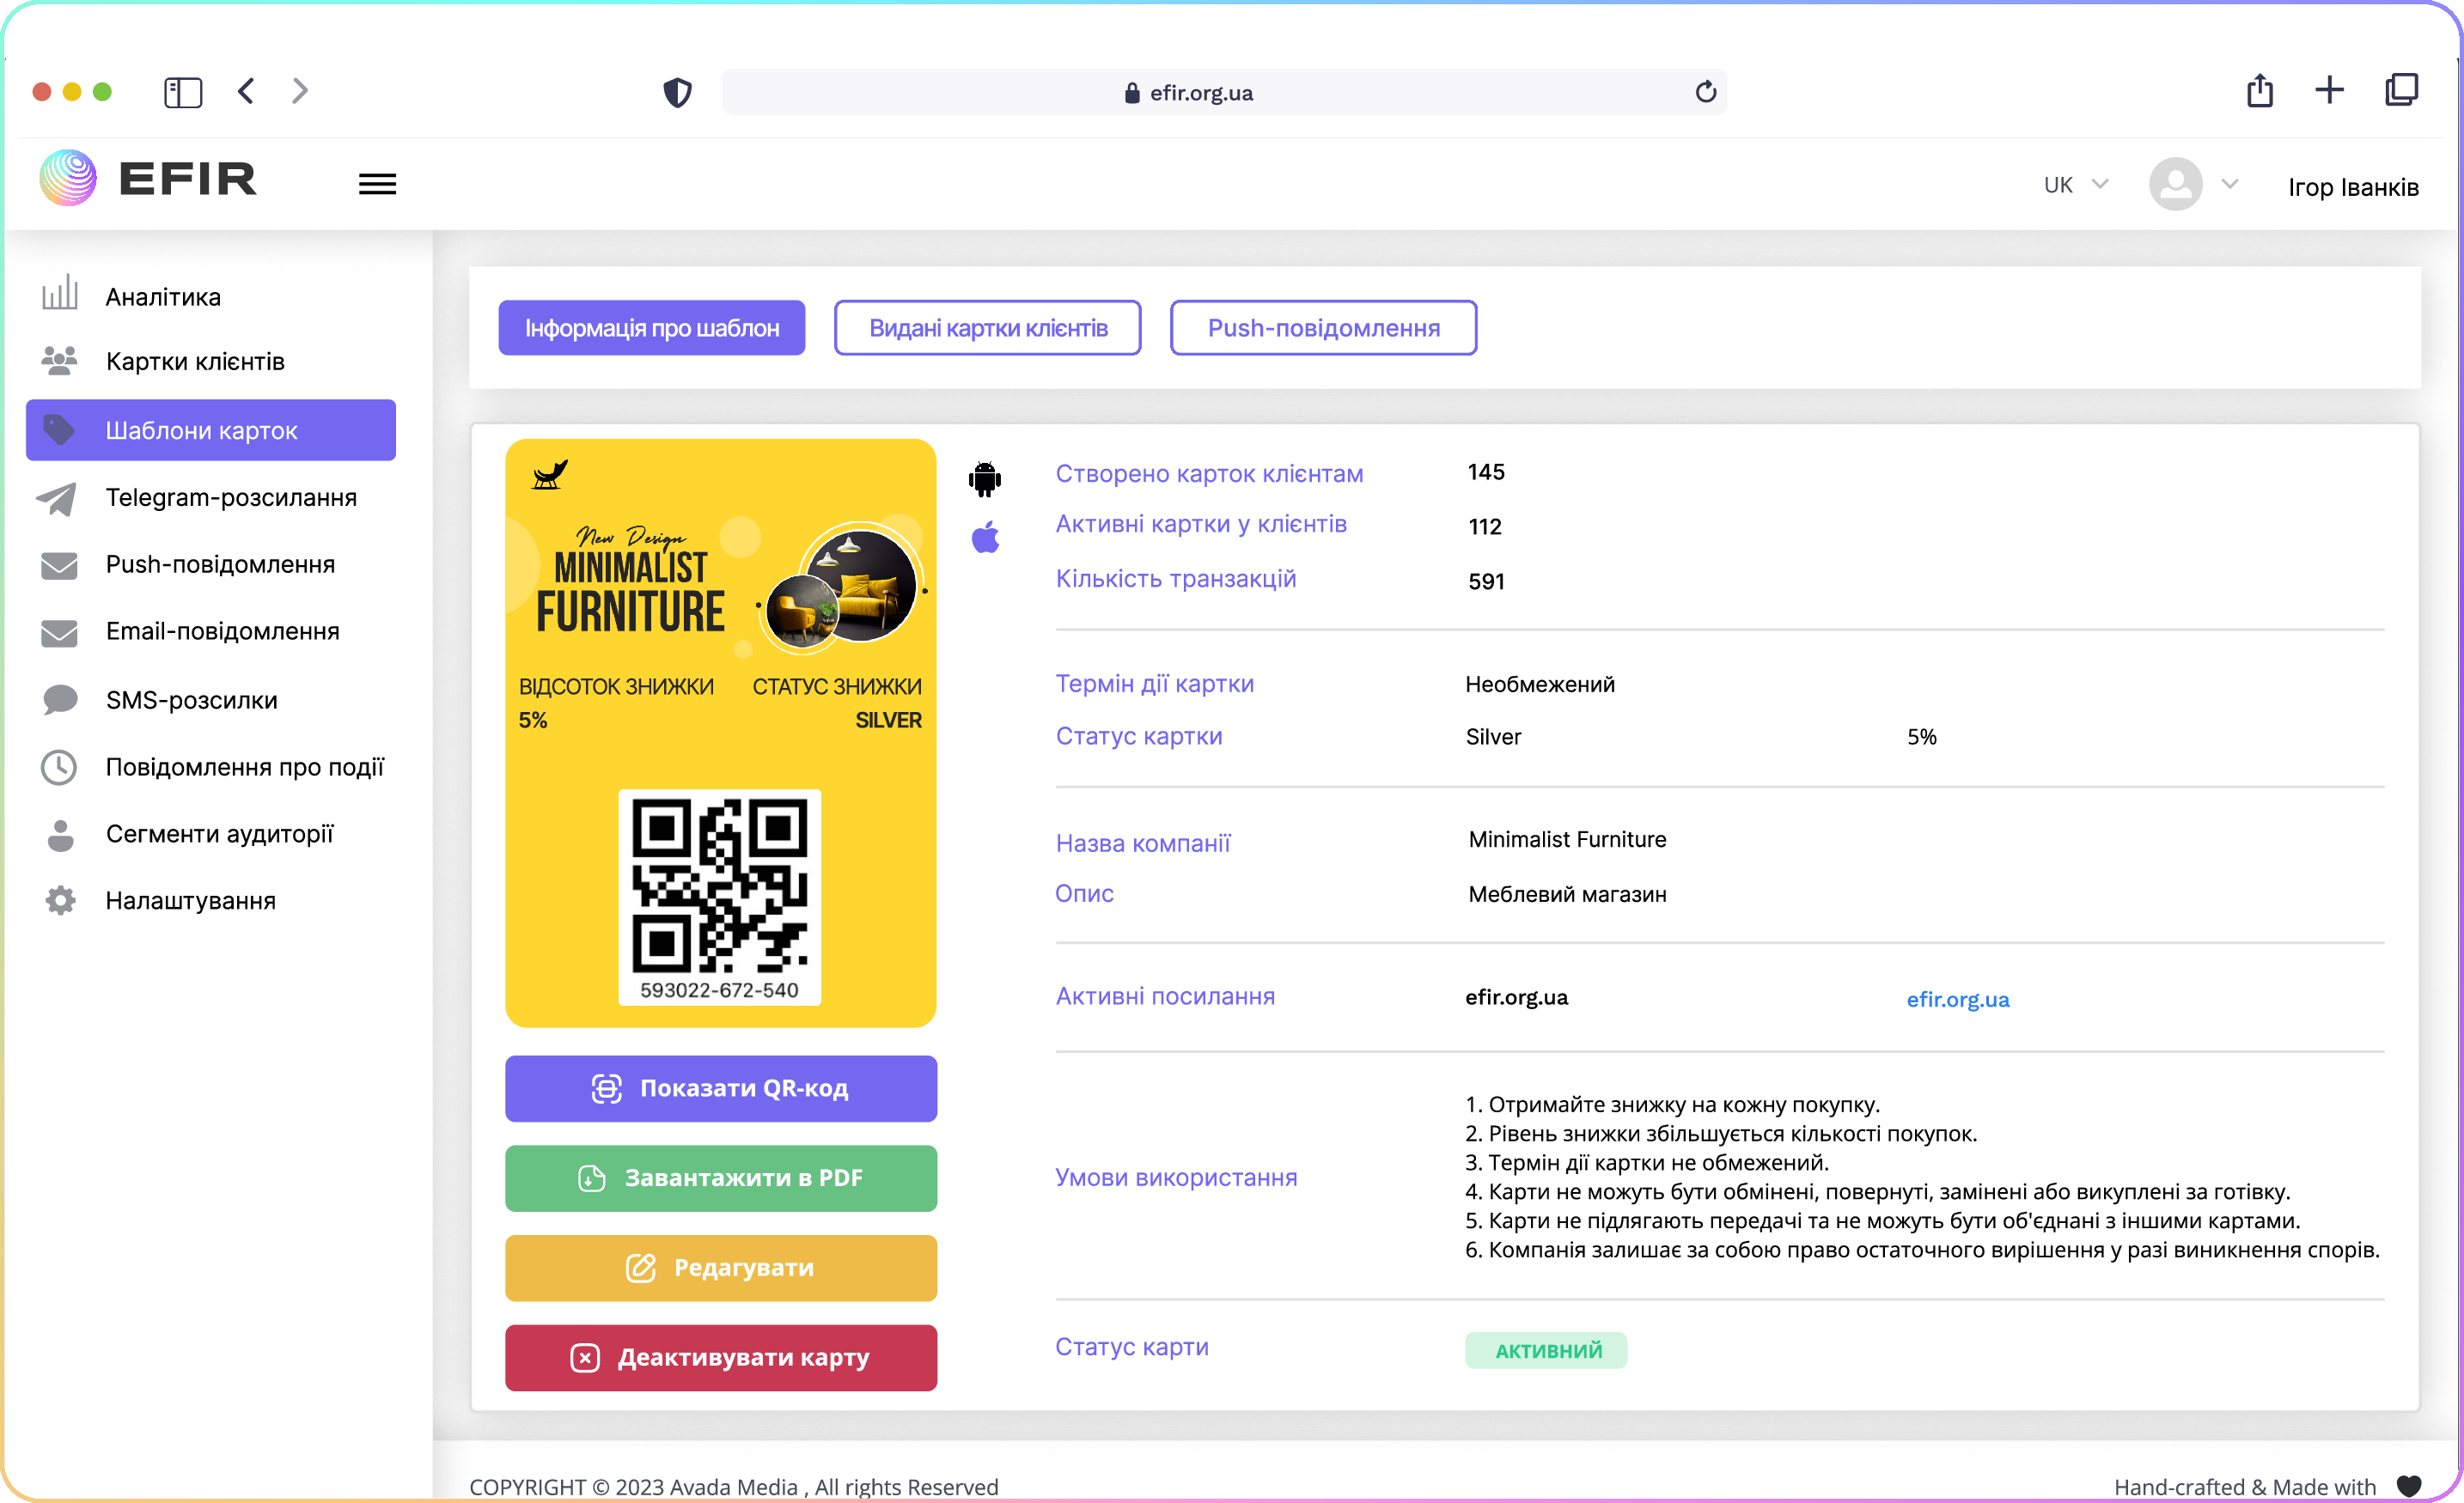Open the blue efir.org.ua link
Viewport: 2464px width, 1503px height.
[1957, 999]
